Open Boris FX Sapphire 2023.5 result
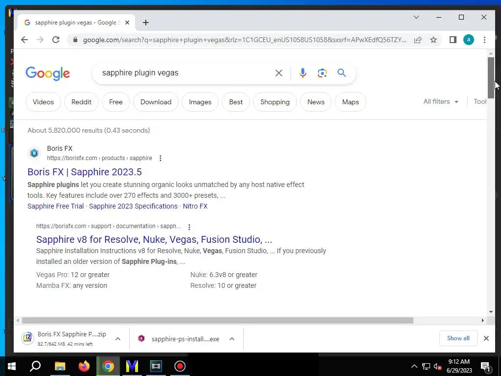The width and height of the screenshot is (501, 376). (84, 172)
